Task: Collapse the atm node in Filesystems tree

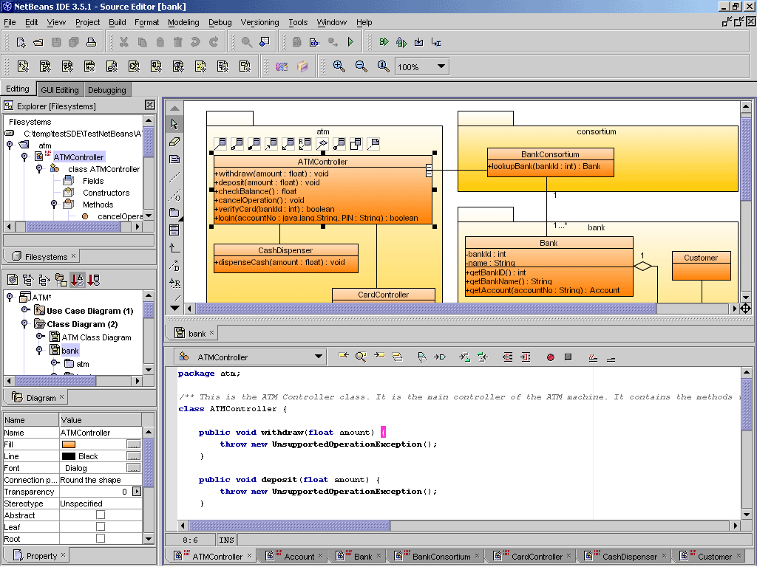Action: pos(10,145)
